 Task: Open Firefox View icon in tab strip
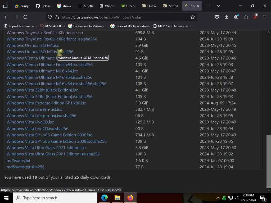pos(5,6)
